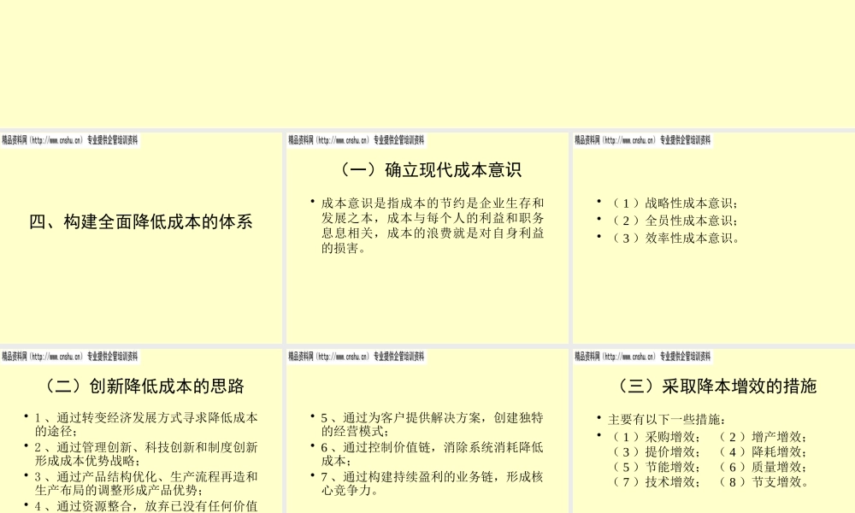This screenshot has height=513, width=855.
Task: Select bullet 2、通过管理创新、科技创新和制度创新
Action: (146, 453)
